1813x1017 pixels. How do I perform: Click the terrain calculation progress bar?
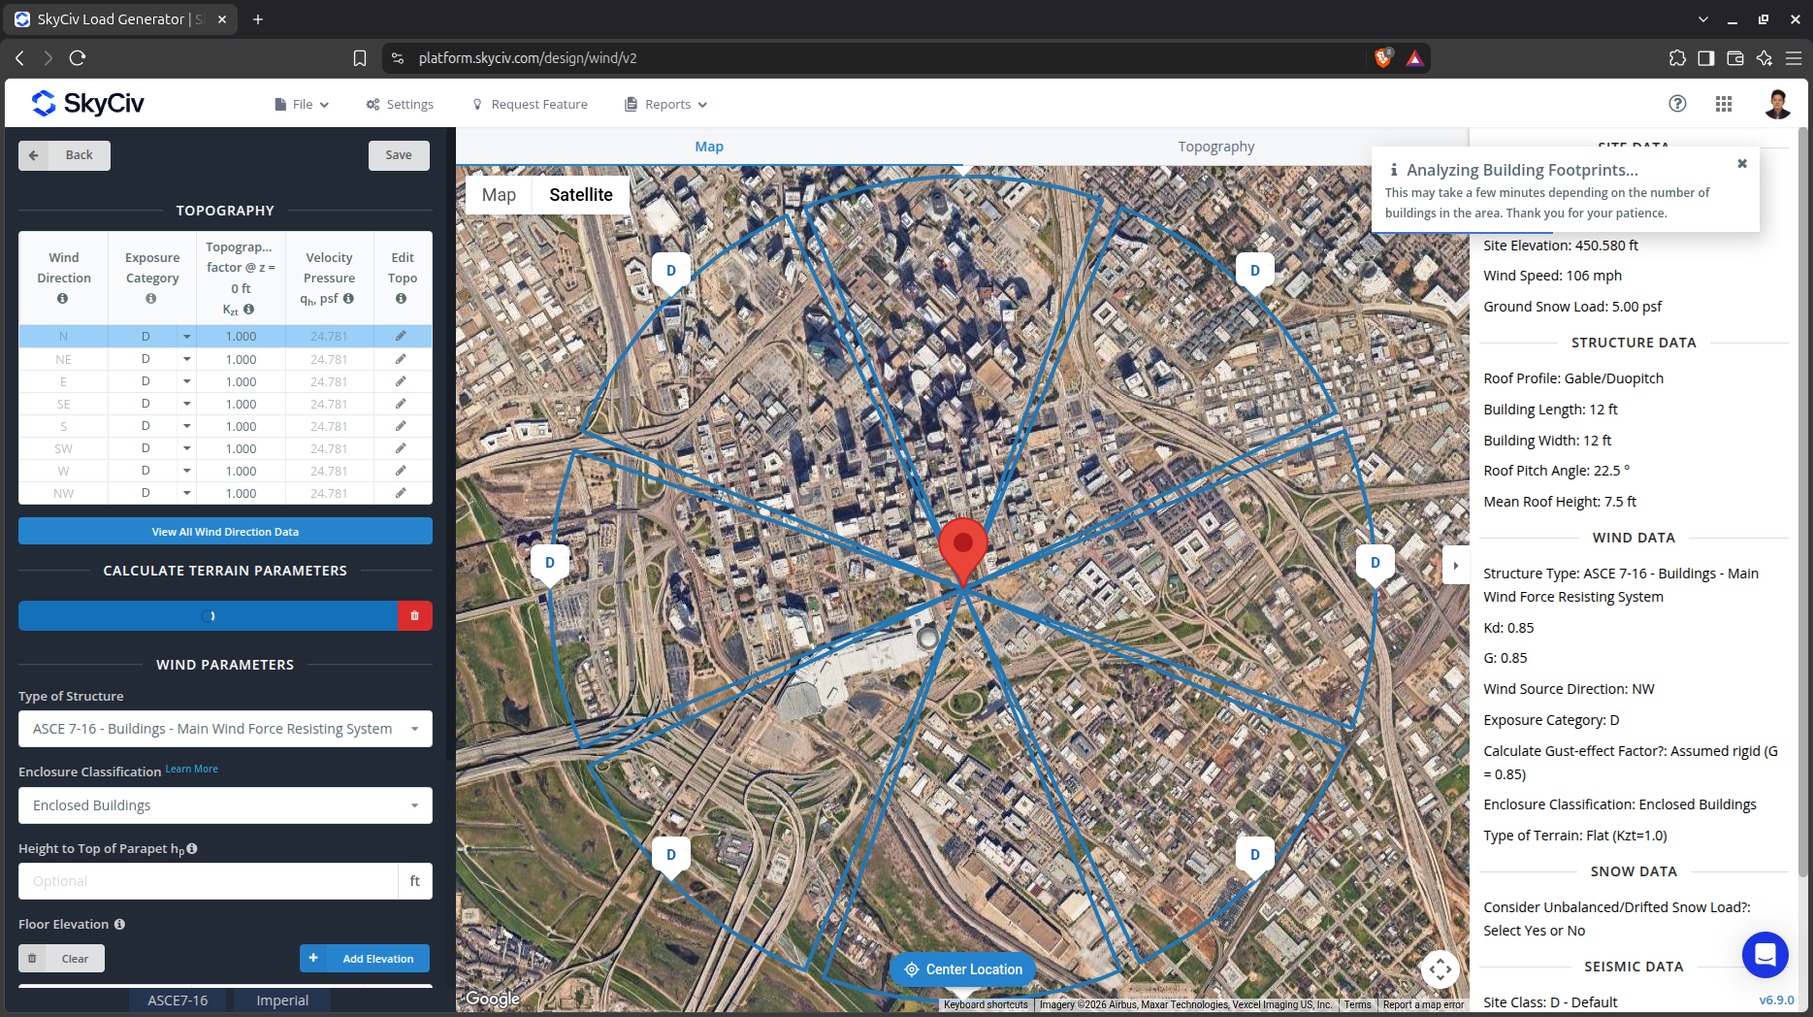point(208,616)
